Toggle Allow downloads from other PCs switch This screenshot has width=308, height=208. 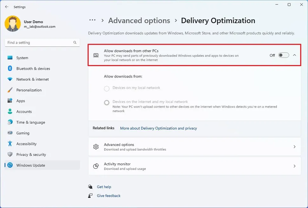[284, 55]
